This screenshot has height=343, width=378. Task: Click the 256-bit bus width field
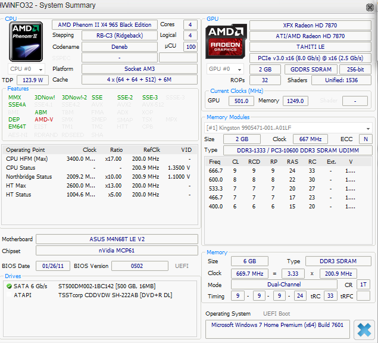tap(355, 70)
